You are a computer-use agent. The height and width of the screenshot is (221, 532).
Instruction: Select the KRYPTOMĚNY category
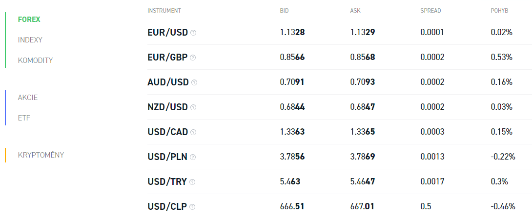[x=41, y=155]
